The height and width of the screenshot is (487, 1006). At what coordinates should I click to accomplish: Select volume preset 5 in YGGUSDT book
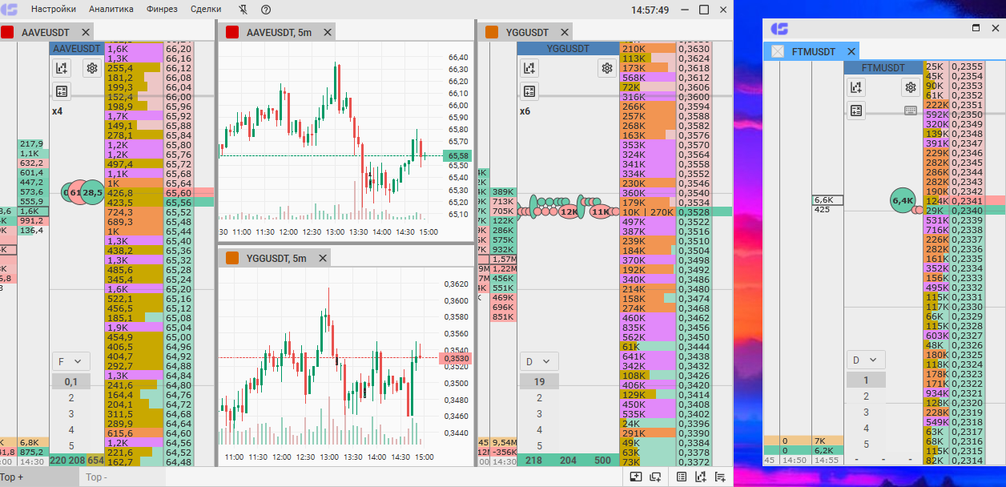point(539,445)
